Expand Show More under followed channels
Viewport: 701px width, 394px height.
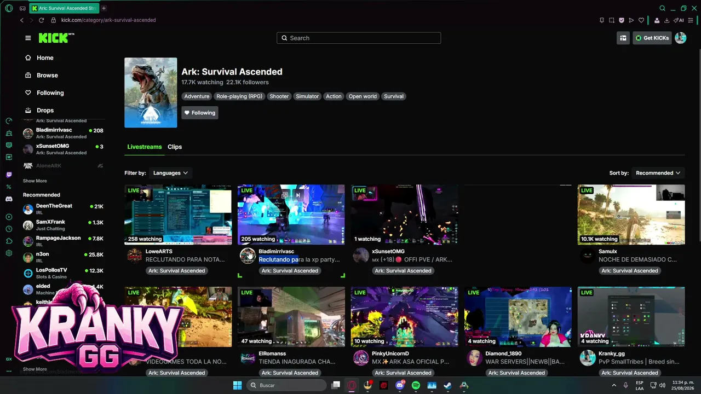35,181
